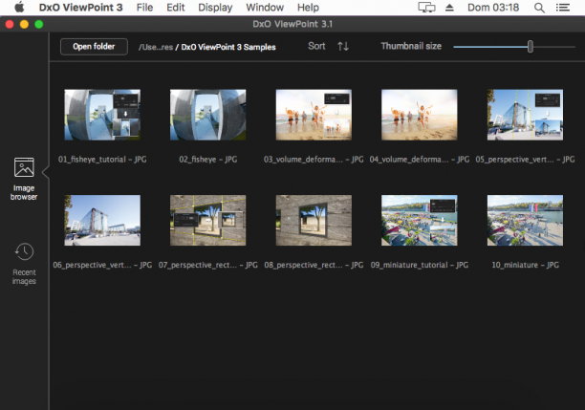
Task: Click the 02_fisheye – JPG filename
Action: tap(207, 160)
